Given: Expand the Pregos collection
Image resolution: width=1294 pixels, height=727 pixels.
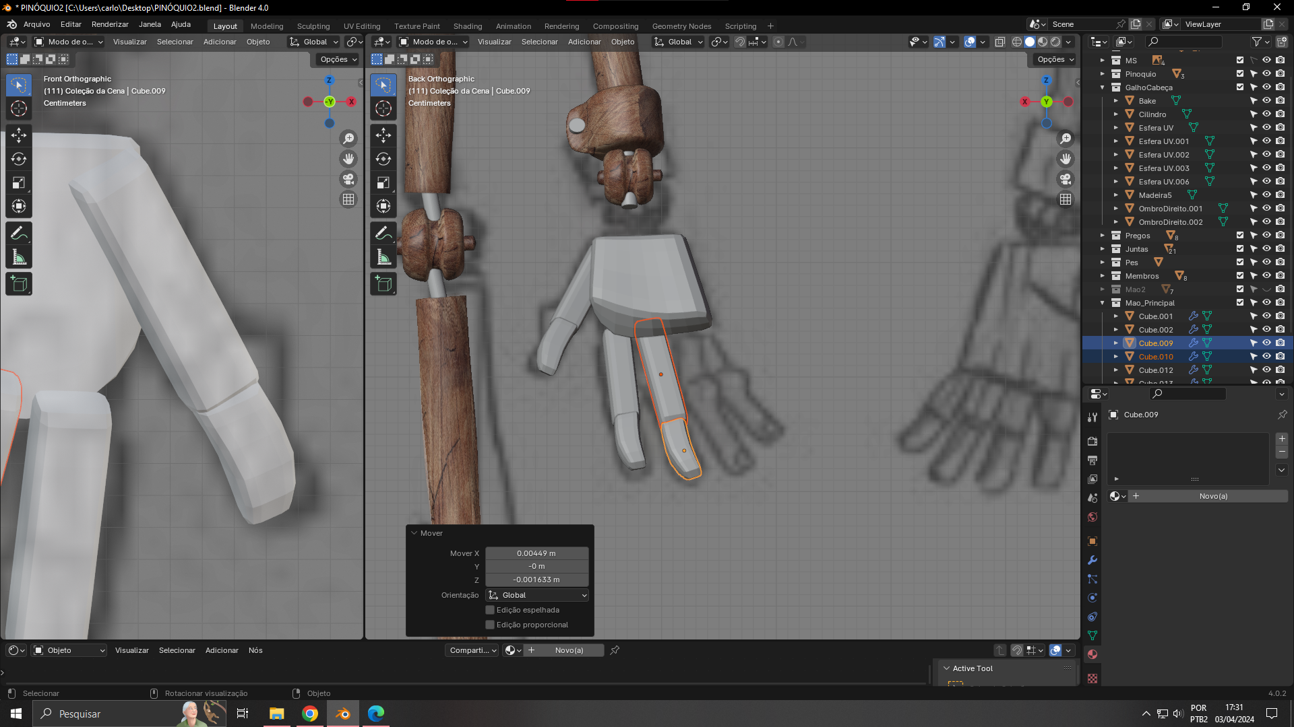Looking at the screenshot, I should 1103,236.
